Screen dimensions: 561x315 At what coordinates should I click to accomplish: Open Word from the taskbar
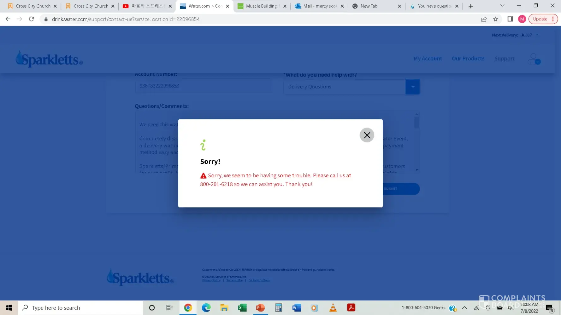297,308
